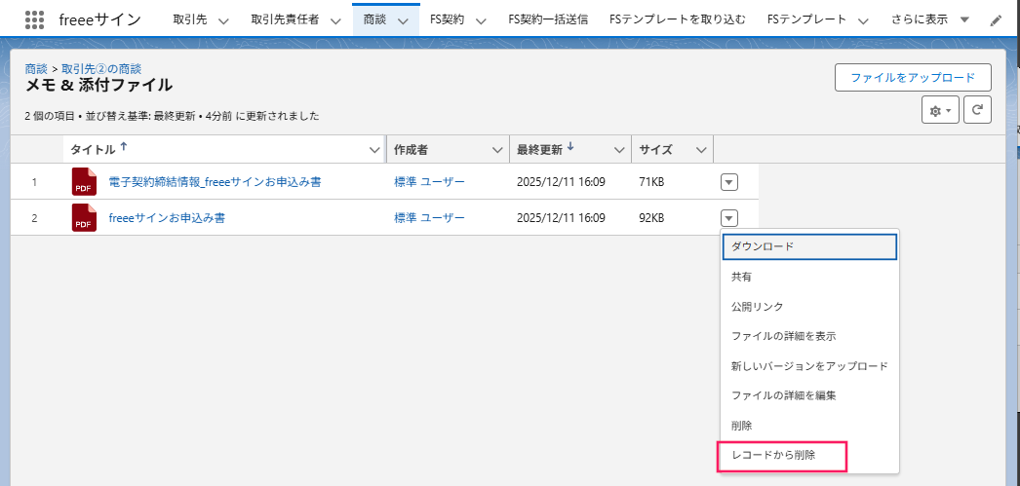Open the FSテンプレートを取り込む tab
The width and height of the screenshot is (1020, 486).
click(678, 19)
